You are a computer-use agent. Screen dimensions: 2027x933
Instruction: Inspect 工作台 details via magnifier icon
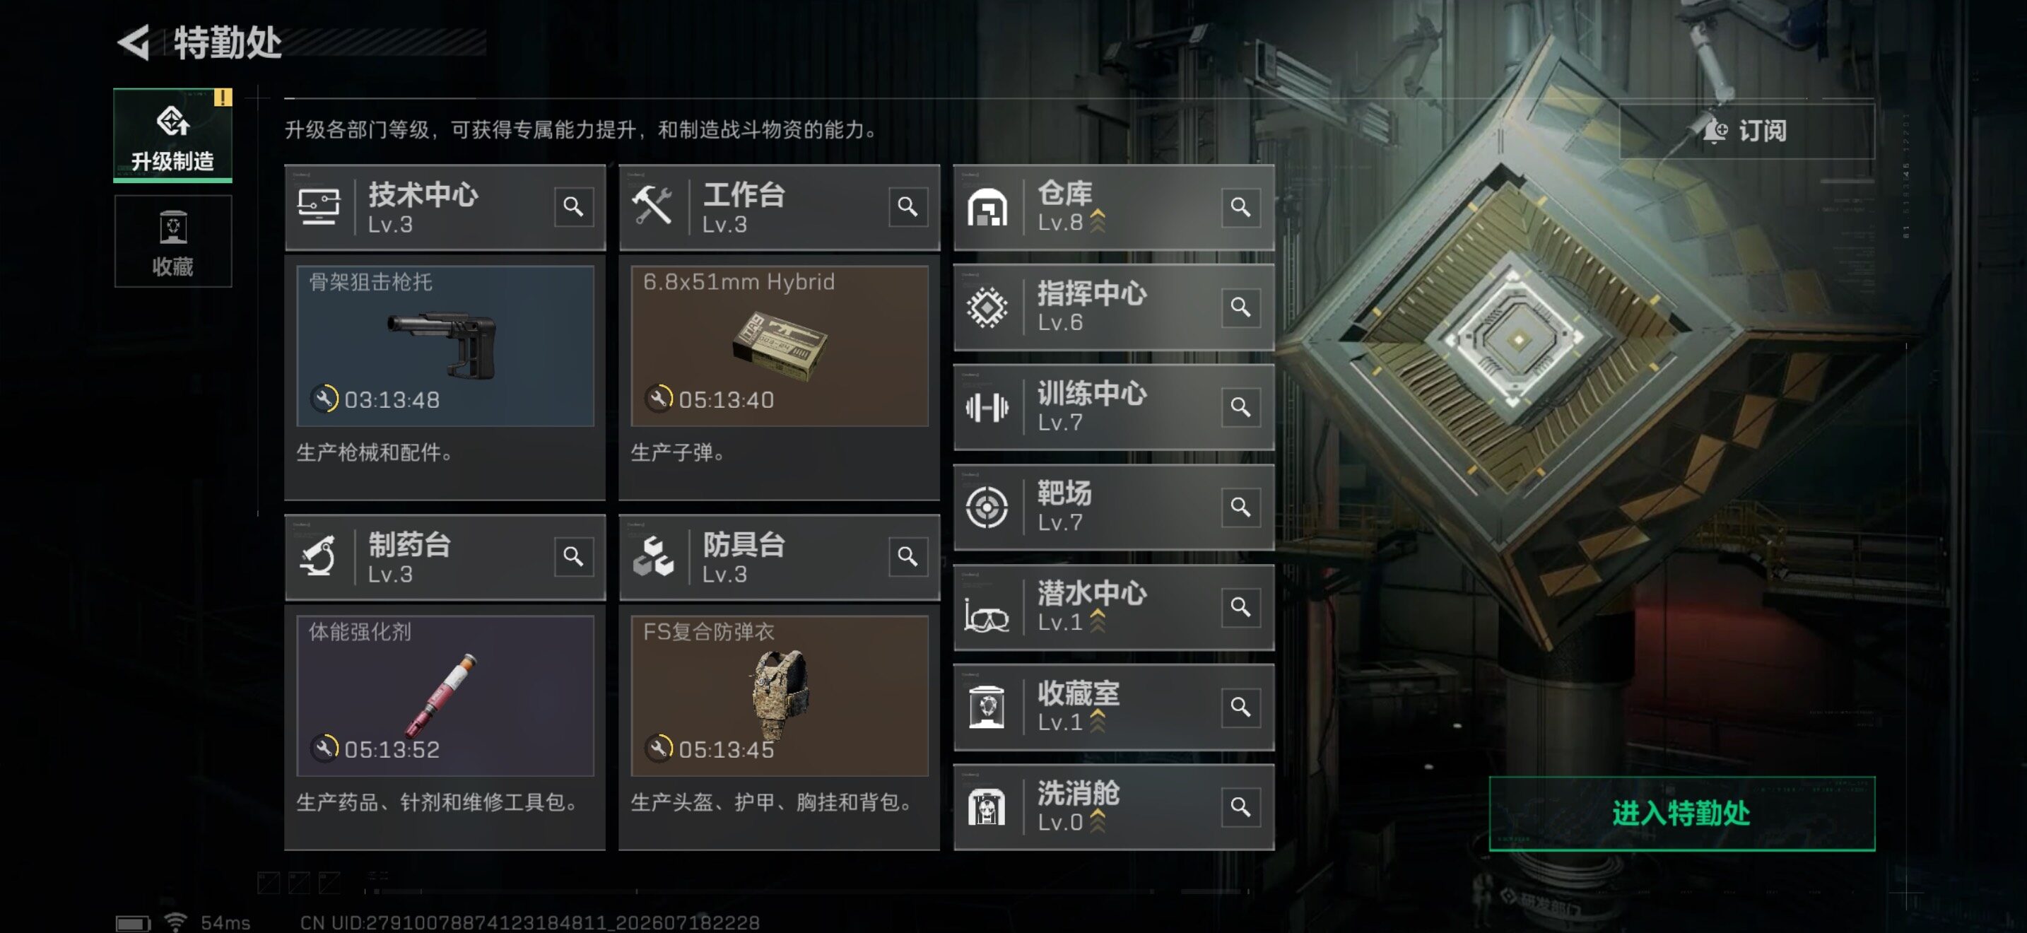coord(908,207)
